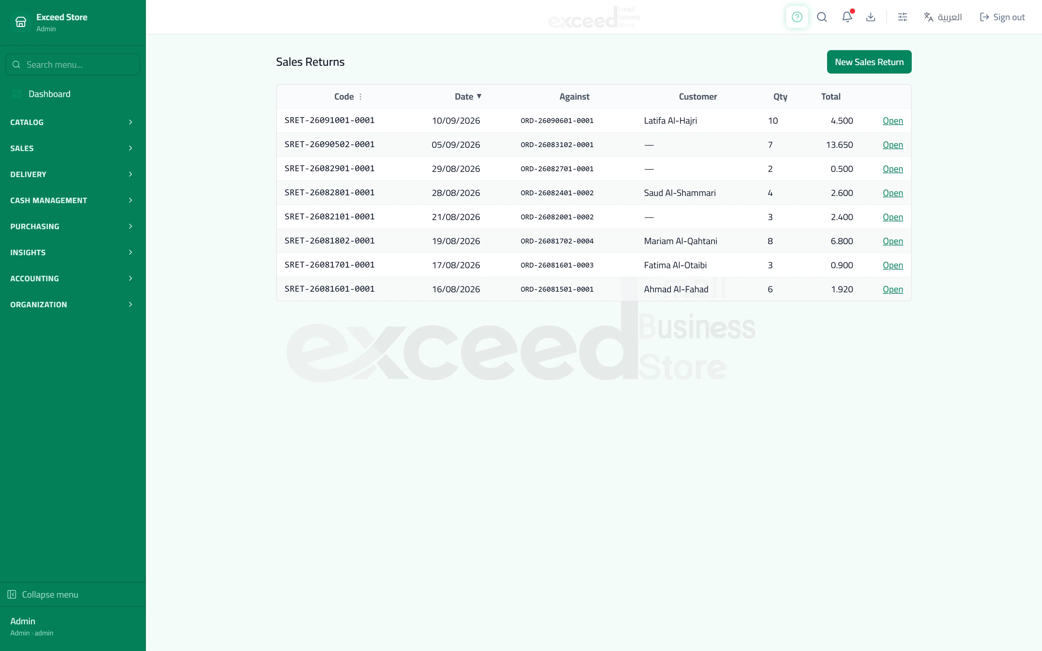This screenshot has width=1042, height=651.
Task: Open Code column options dots icon
Action: (x=360, y=97)
